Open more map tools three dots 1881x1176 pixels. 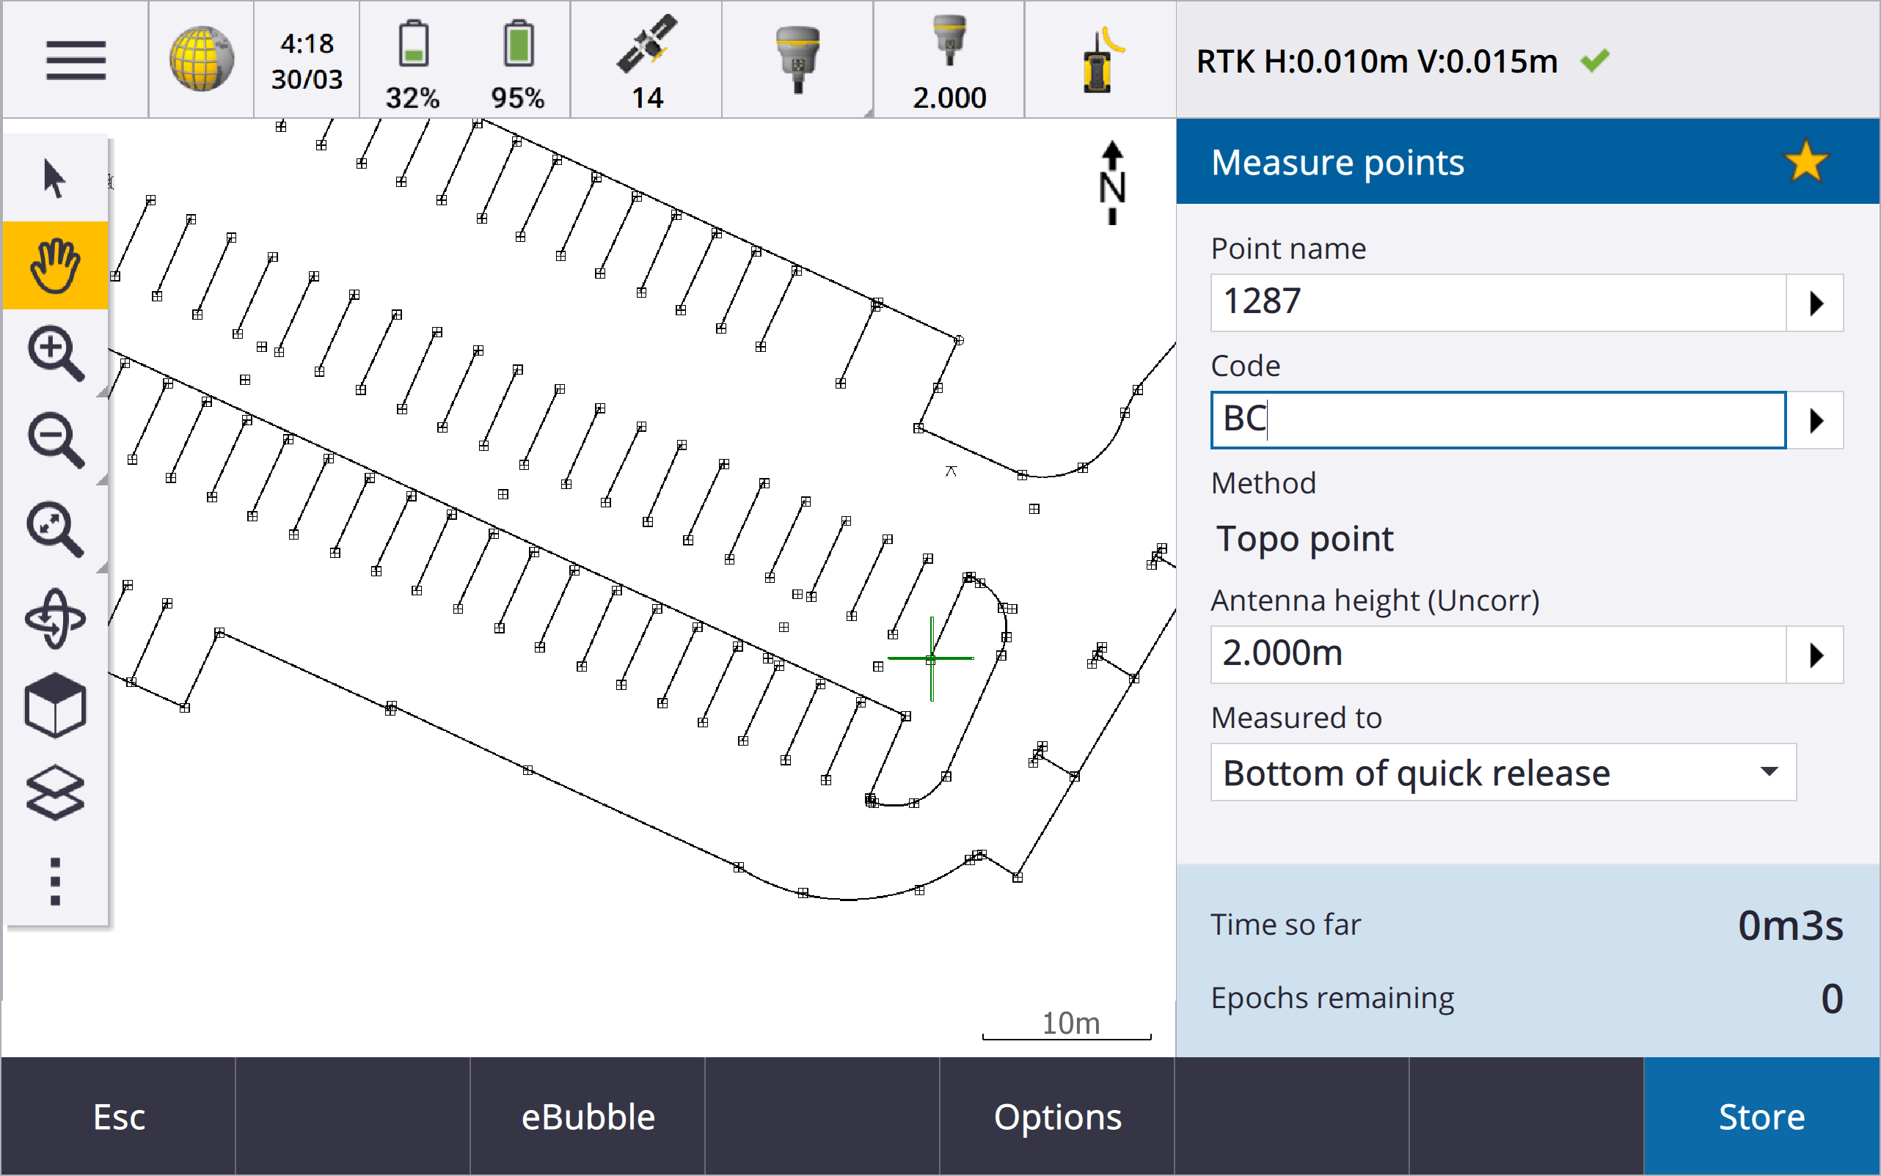tap(55, 882)
